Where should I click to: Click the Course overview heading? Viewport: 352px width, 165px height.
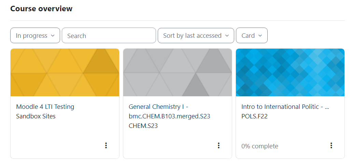click(41, 9)
